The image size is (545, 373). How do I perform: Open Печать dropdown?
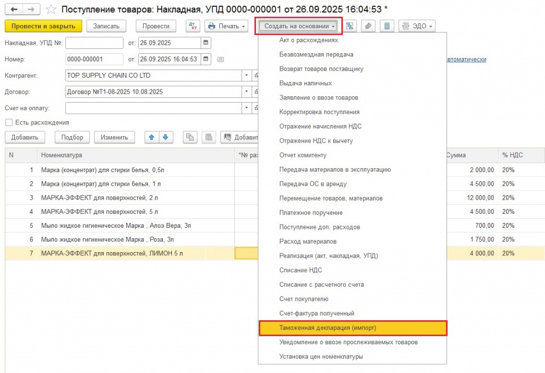[226, 26]
